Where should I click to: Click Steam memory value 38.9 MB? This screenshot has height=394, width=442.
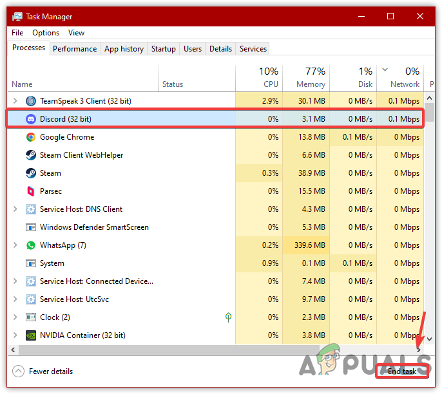coord(312,173)
